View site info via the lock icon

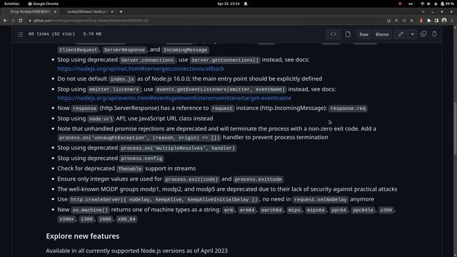30,21
